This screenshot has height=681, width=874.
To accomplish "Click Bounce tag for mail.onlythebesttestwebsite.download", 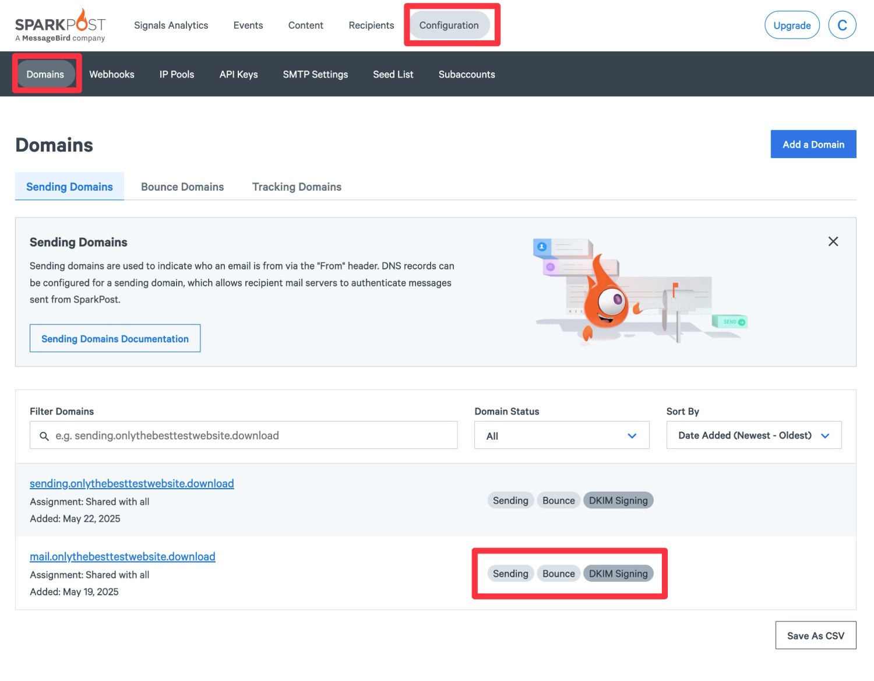I will (x=559, y=574).
